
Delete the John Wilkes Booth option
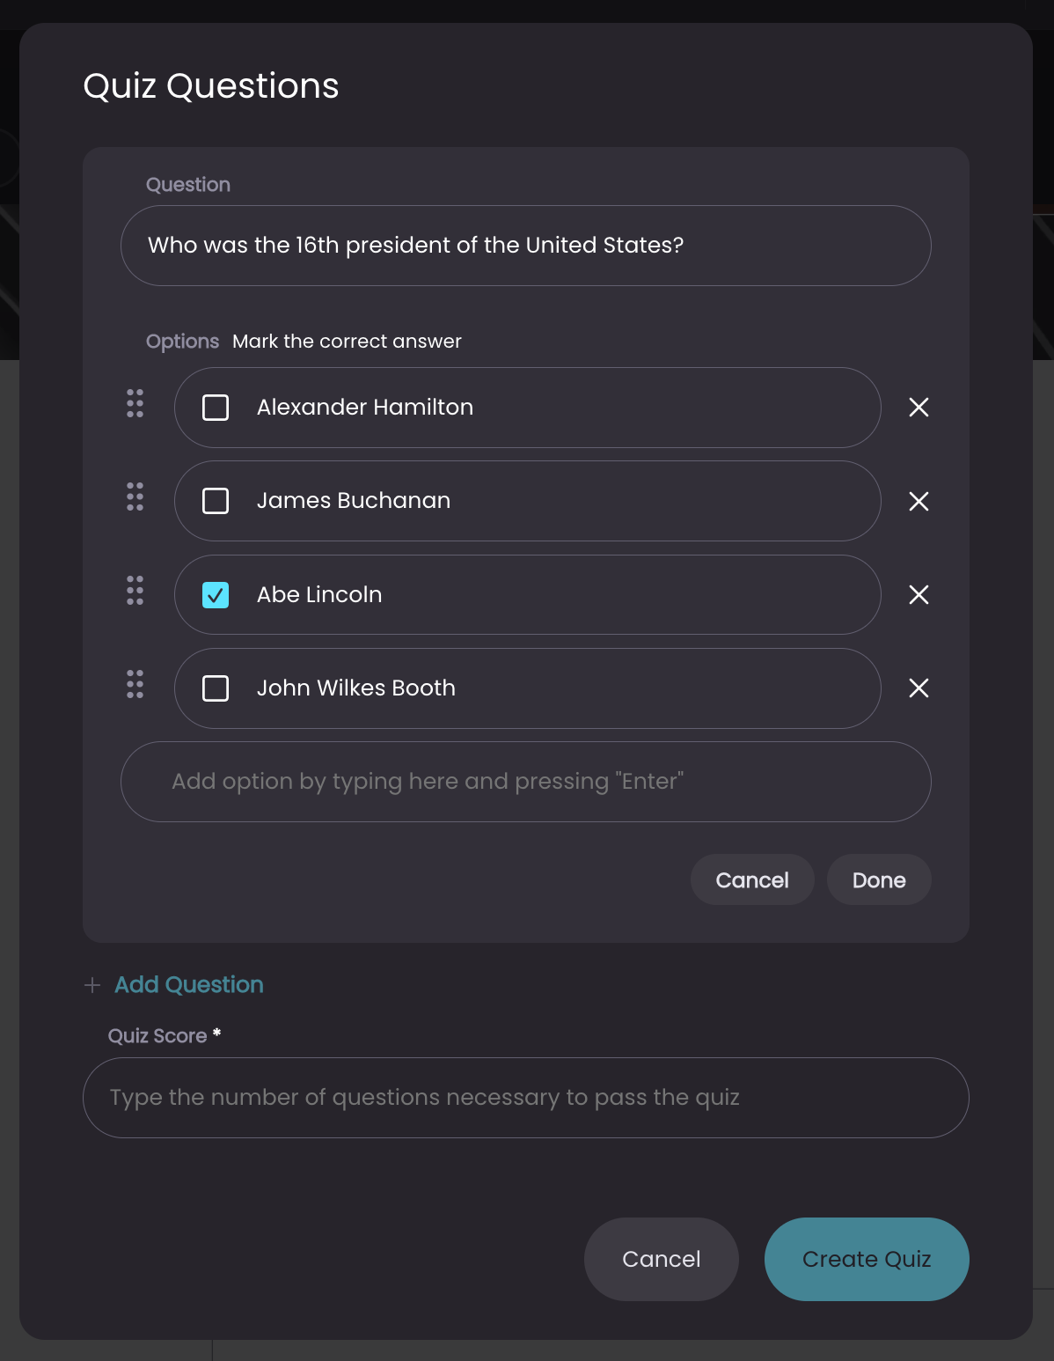919,688
